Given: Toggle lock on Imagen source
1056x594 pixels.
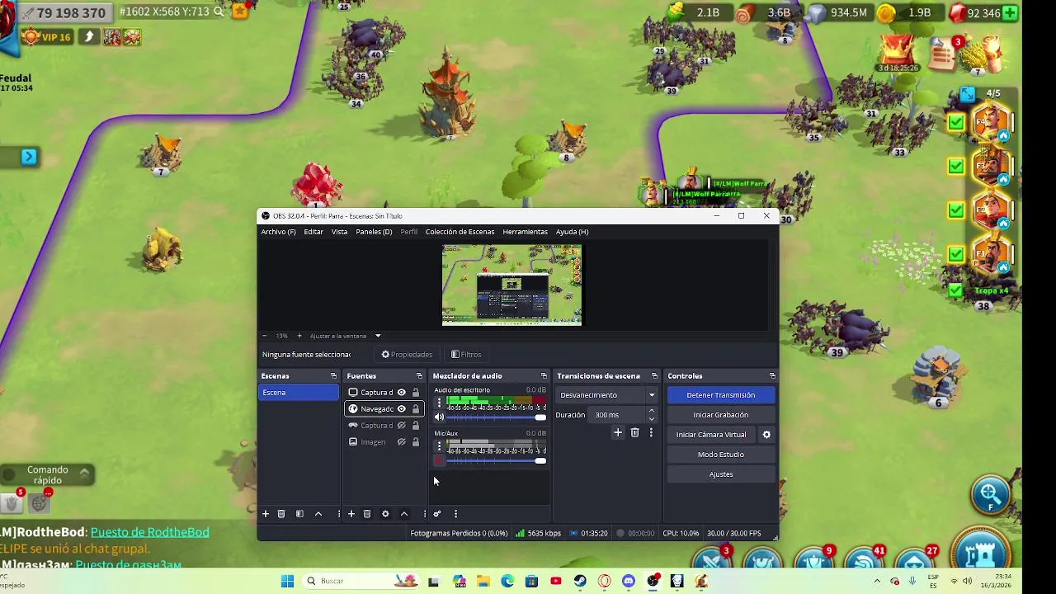Looking at the screenshot, I should click(x=416, y=442).
